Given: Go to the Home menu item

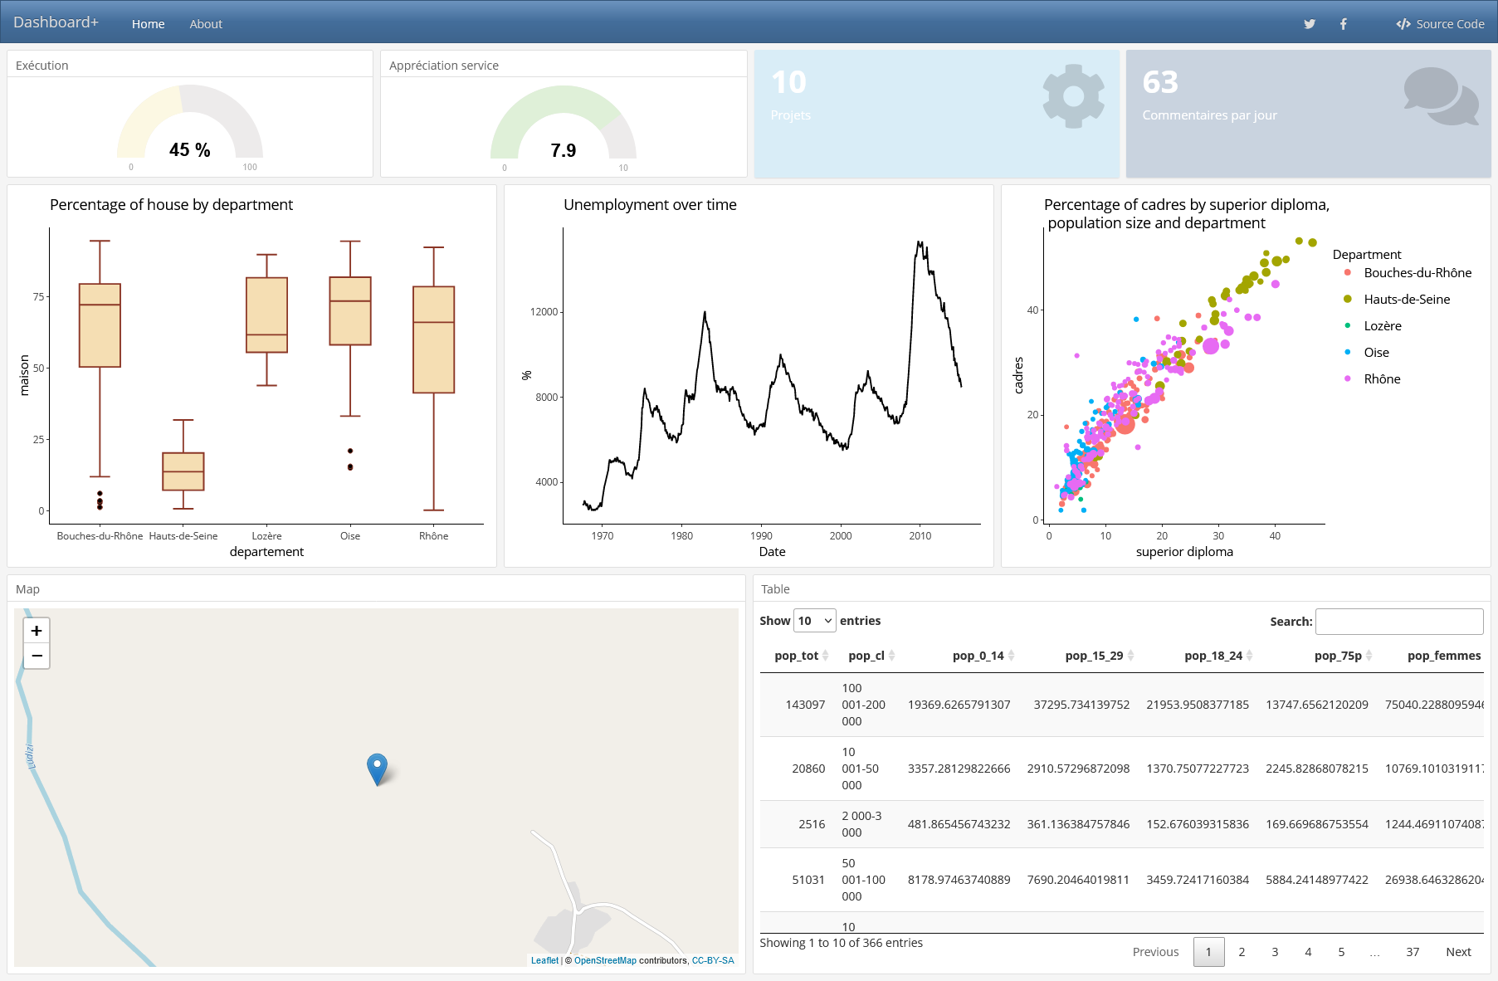Looking at the screenshot, I should (x=148, y=24).
